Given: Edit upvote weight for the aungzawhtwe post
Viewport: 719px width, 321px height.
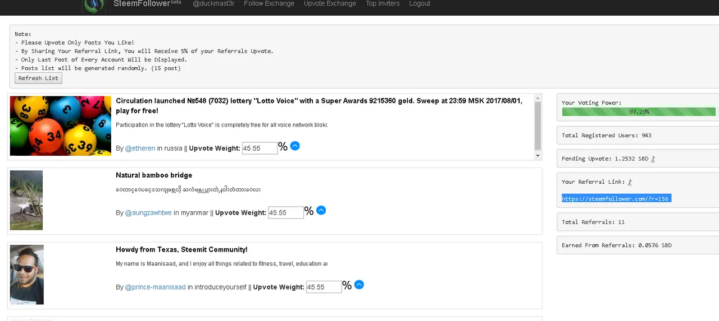Looking at the screenshot, I should 286,213.
